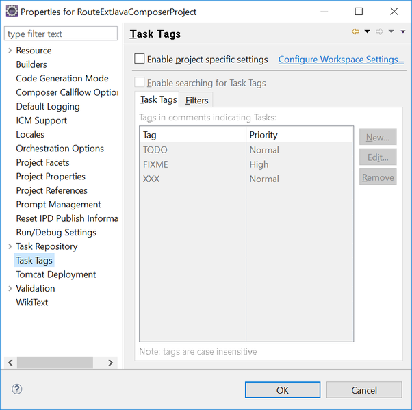Select Default Logging item
The image size is (412, 410).
[x=48, y=107]
